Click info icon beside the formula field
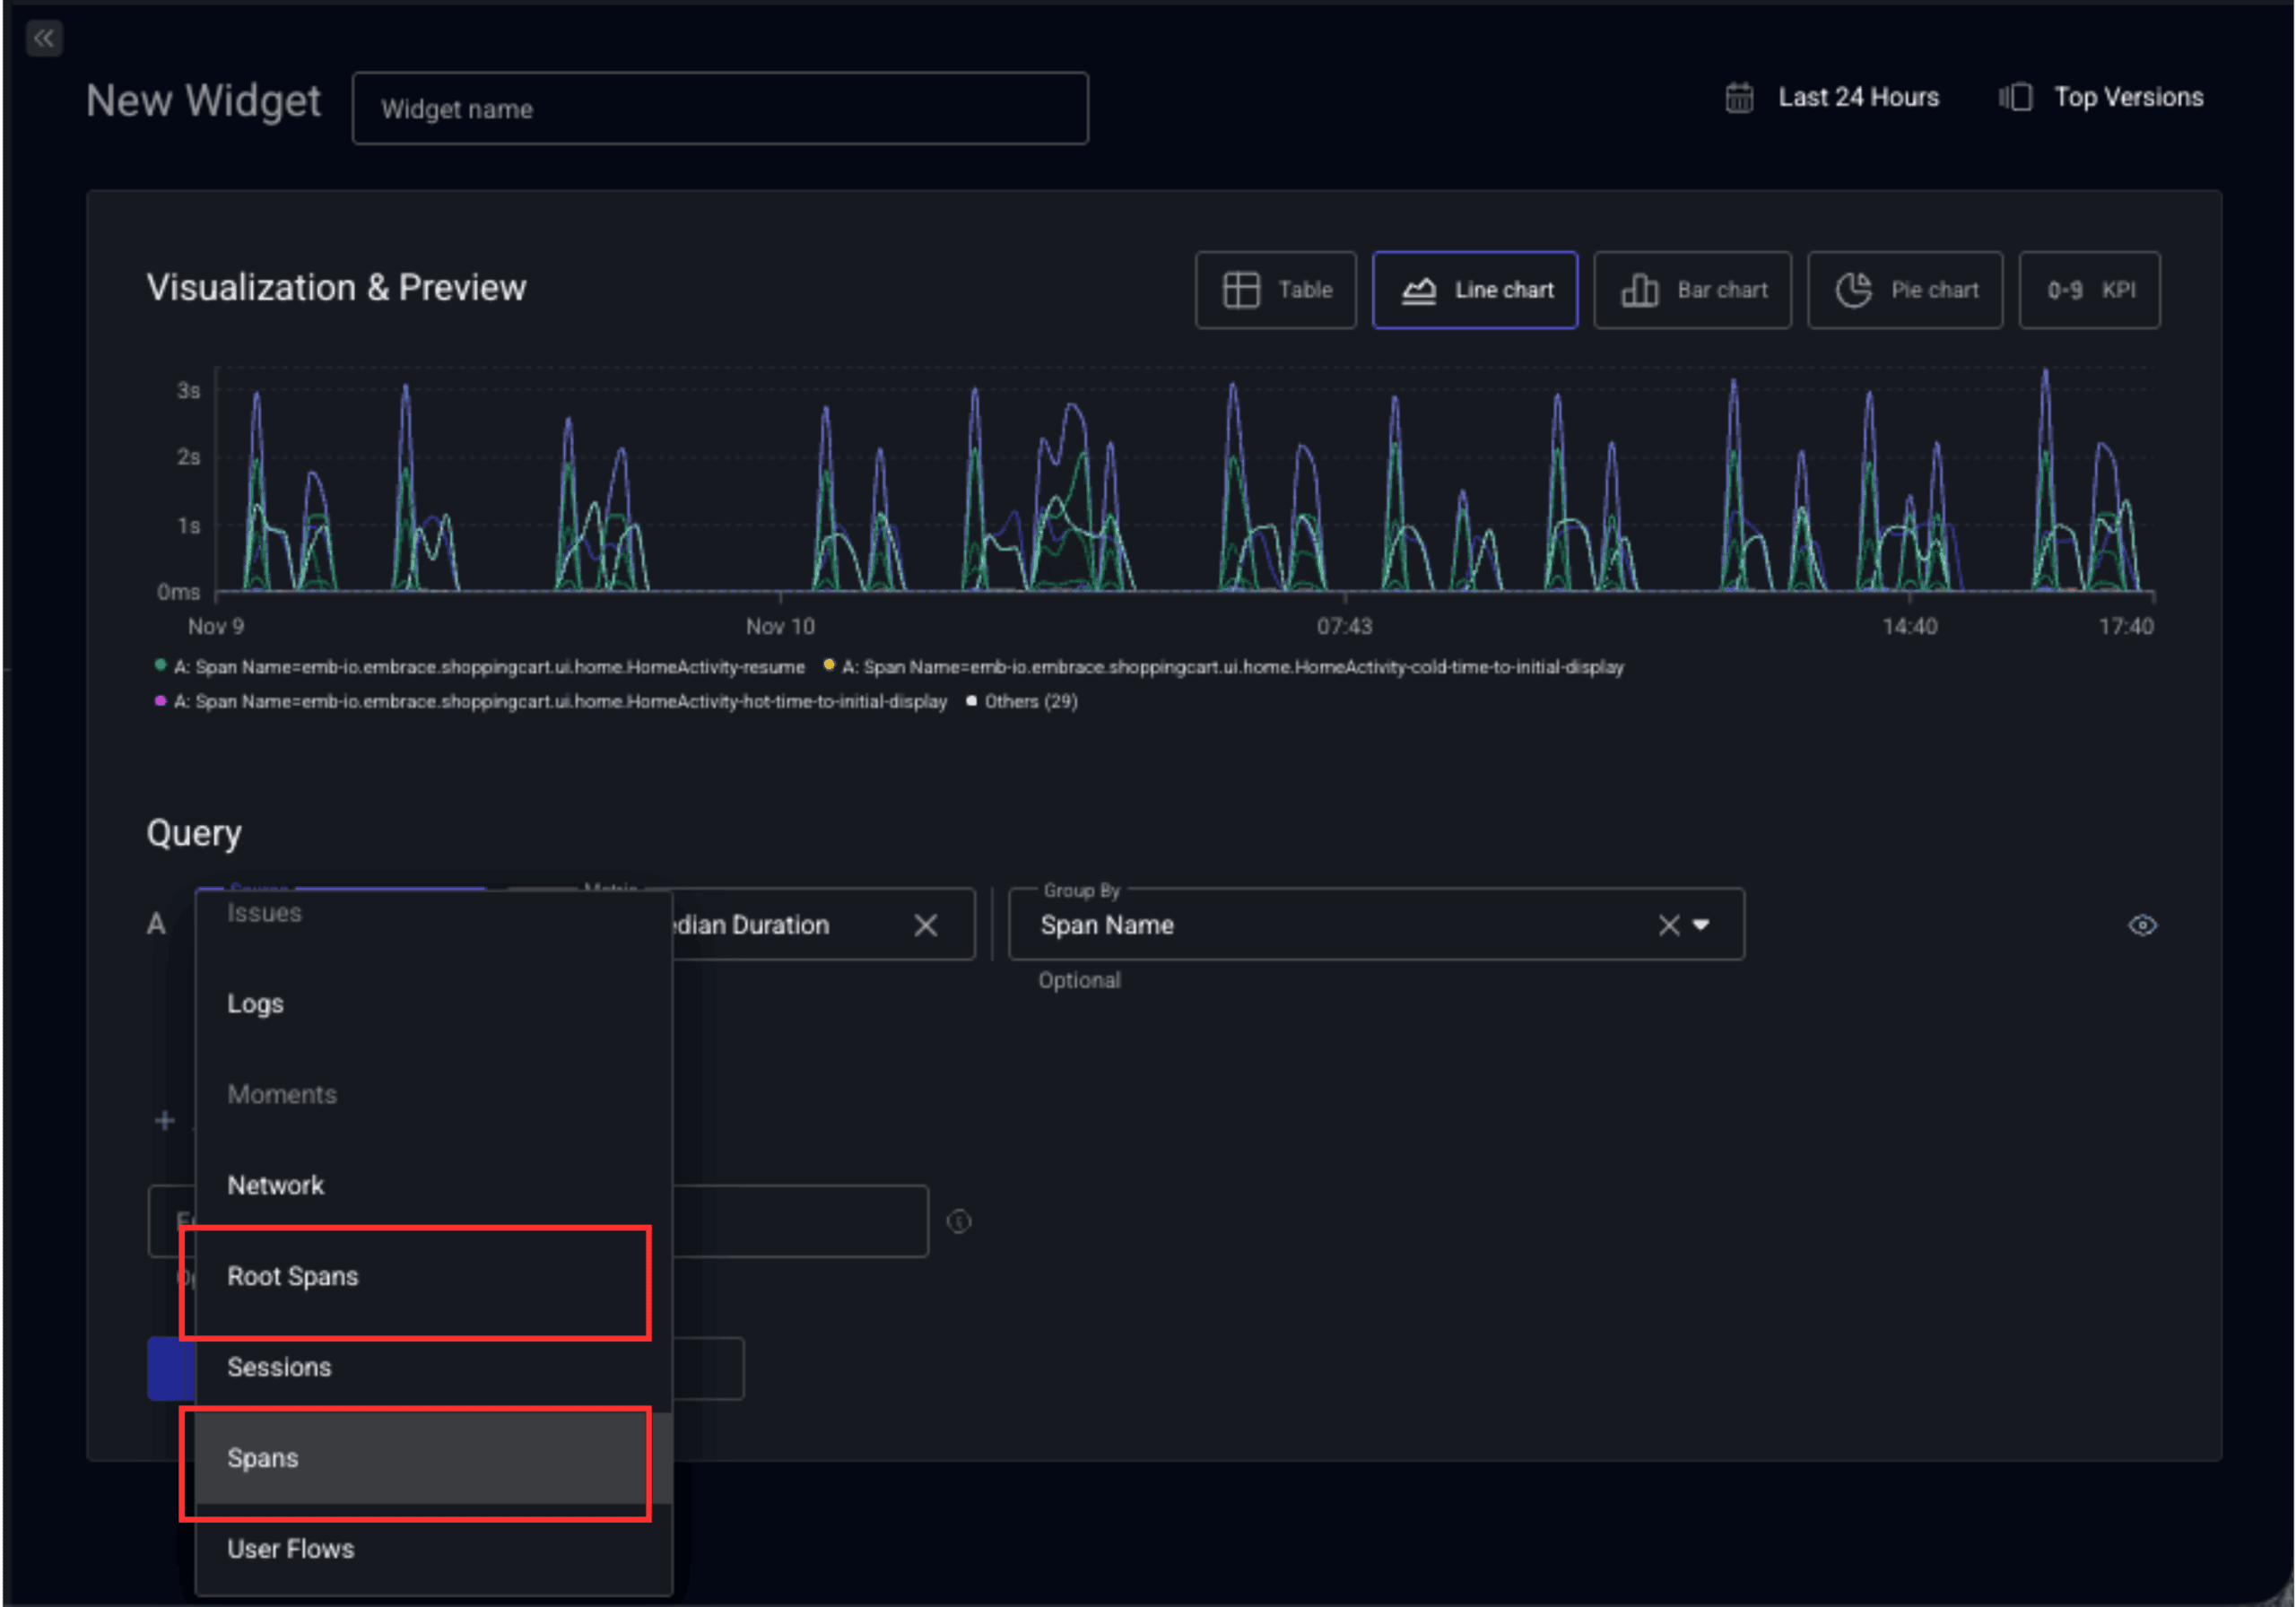Screen dimensions: 2296x1607 point(958,1221)
